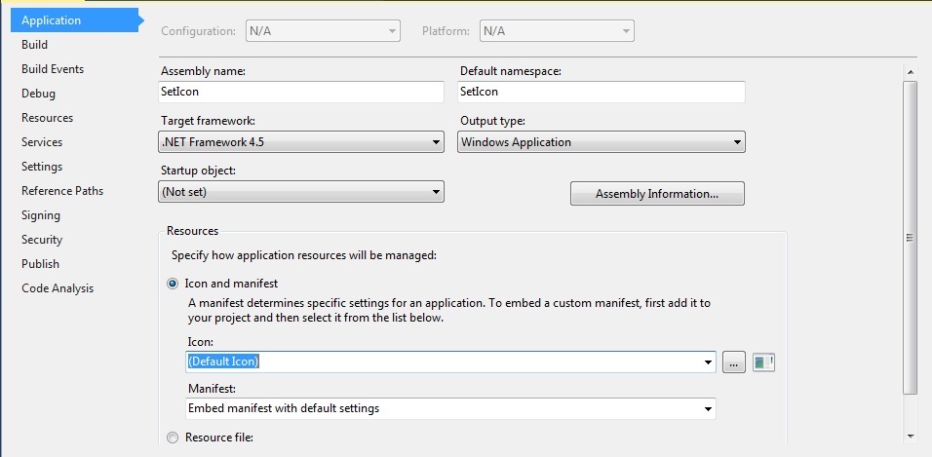
Task: Switch to the Build tab
Action: tap(34, 45)
